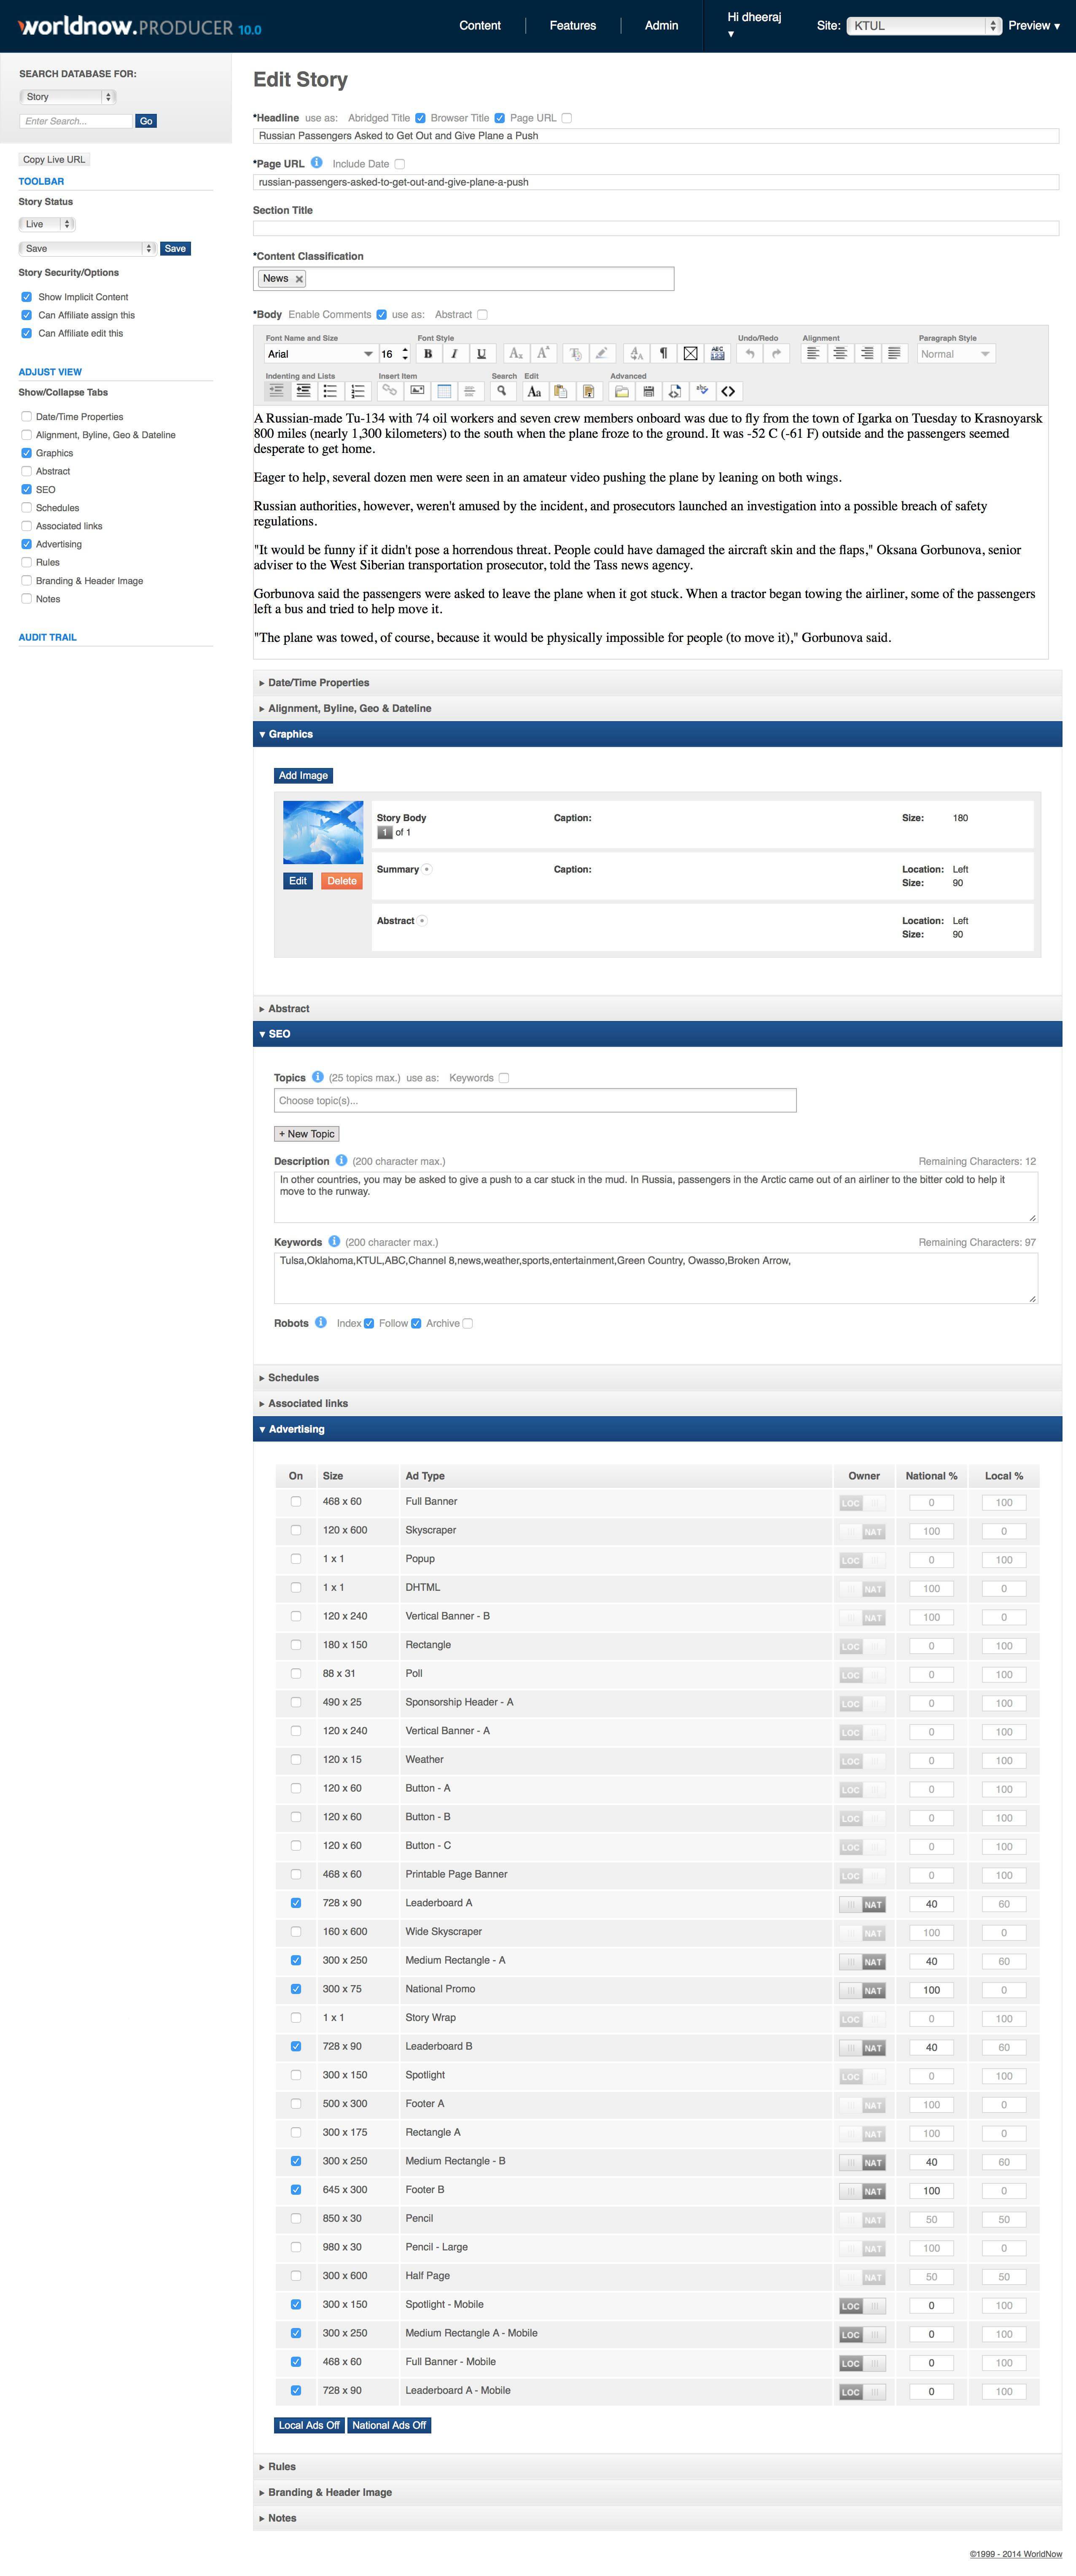Toggle underline formatting in body editor
This screenshot has width=1076, height=2576.
(x=481, y=354)
